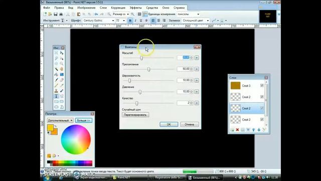Screen dimensions: 321x181
Task: Open the Слои menu
Action: pyautogui.click(x=103, y=8)
